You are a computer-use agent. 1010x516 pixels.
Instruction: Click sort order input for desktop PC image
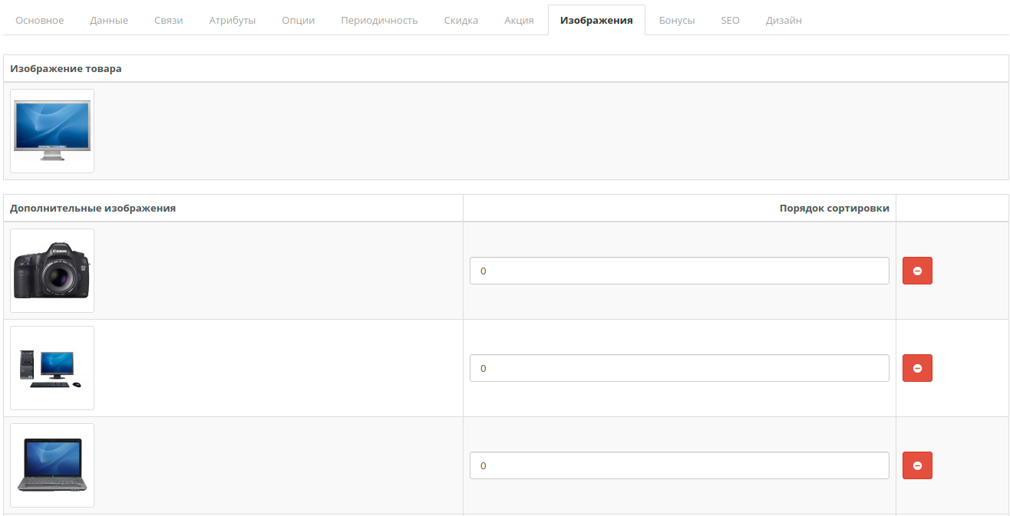coord(679,368)
